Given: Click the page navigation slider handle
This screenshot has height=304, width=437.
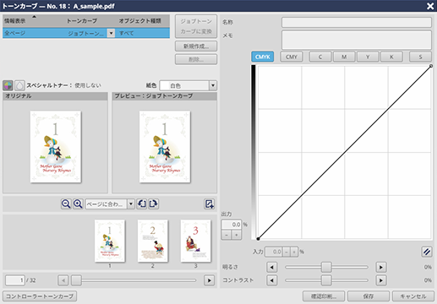Looking at the screenshot, I should (x=76, y=280).
